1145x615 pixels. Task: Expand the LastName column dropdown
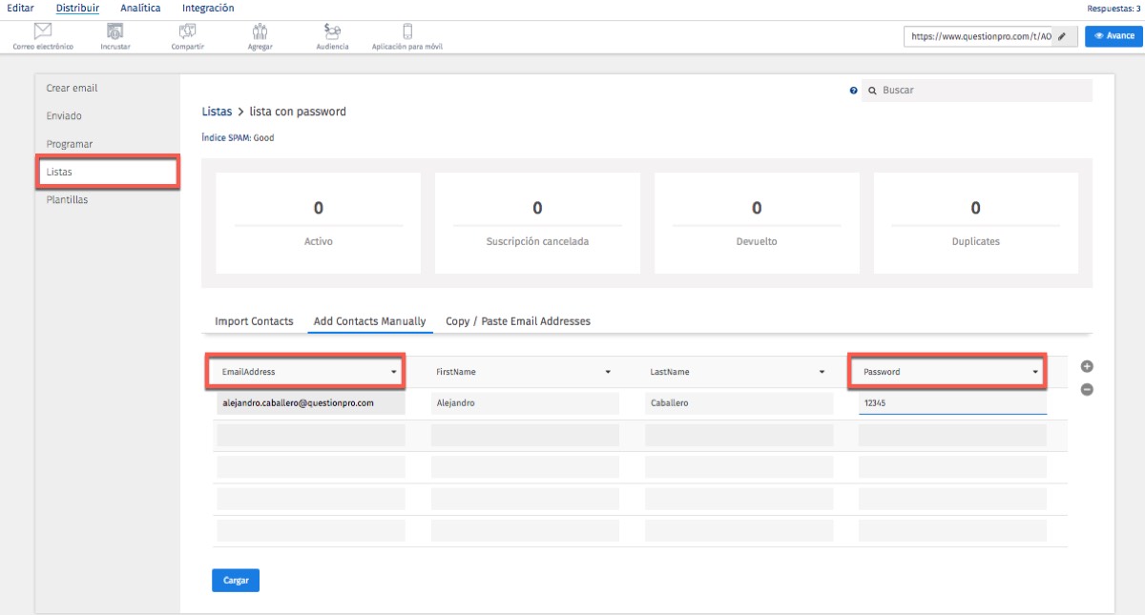(x=736, y=372)
